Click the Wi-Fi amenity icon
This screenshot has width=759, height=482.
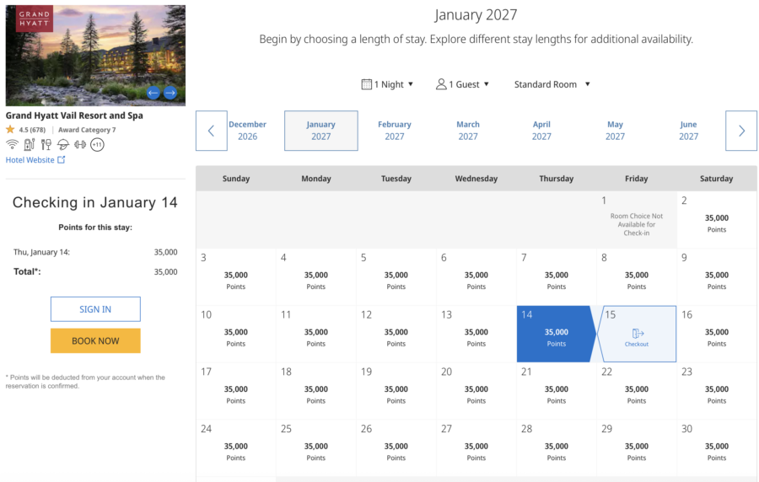[x=12, y=144]
